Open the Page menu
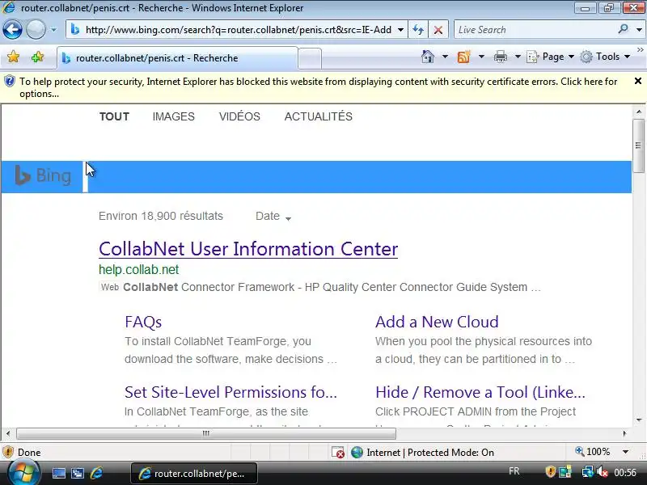Viewport: 647px width, 485px height. pos(551,57)
